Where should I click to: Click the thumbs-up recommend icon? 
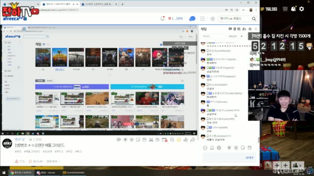pyautogui.click(x=185, y=140)
